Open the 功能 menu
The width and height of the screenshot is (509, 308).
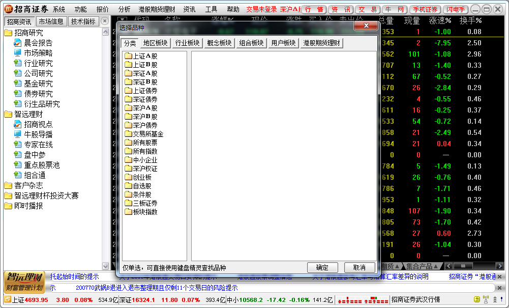[80, 9]
